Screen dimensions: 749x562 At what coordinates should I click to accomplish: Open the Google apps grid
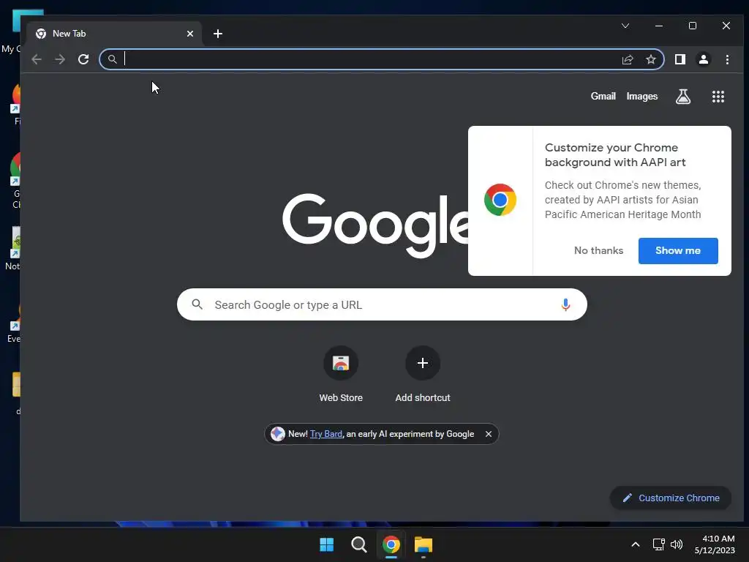[x=718, y=97]
